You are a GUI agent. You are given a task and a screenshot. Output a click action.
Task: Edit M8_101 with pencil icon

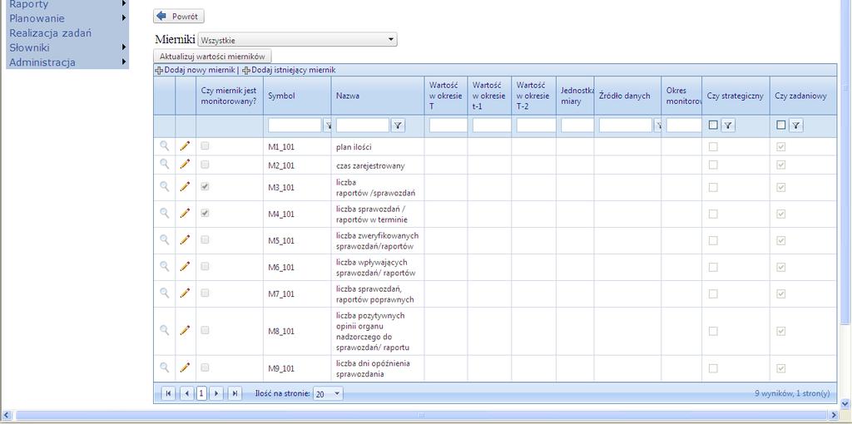tap(185, 329)
